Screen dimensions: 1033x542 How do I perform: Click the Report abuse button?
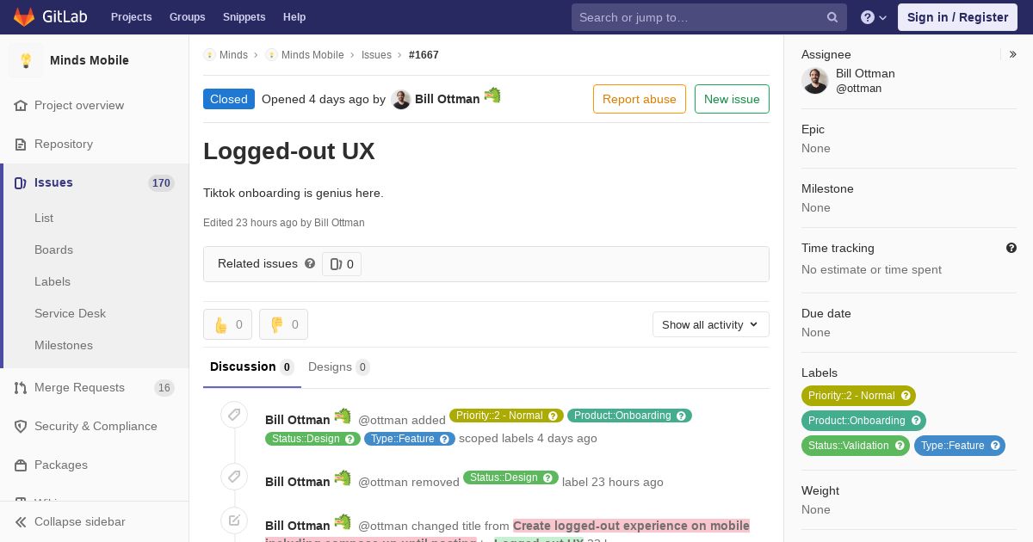pos(640,99)
